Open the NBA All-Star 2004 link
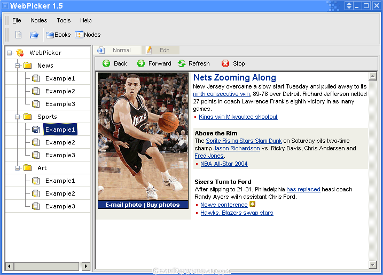 [x=224, y=164]
